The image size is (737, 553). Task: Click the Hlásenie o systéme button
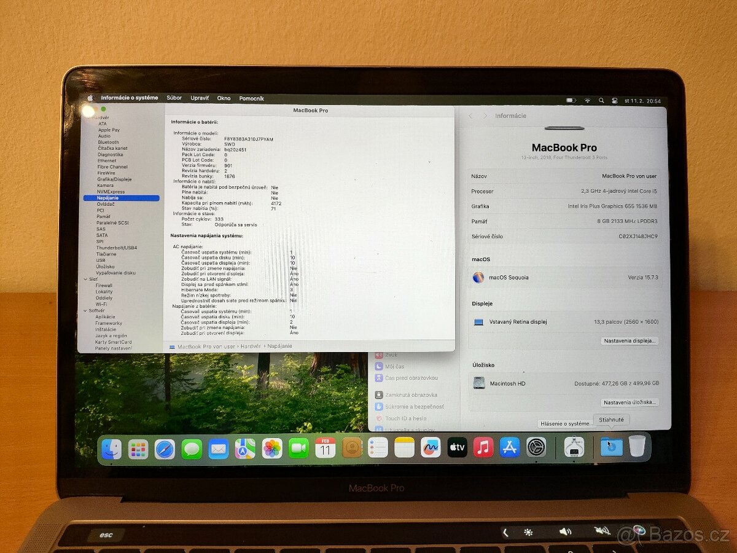point(567,423)
